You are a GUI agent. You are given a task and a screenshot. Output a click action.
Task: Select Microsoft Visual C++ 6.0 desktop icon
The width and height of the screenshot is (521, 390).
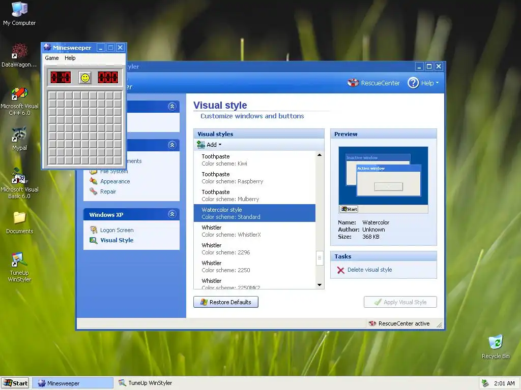coord(19,102)
